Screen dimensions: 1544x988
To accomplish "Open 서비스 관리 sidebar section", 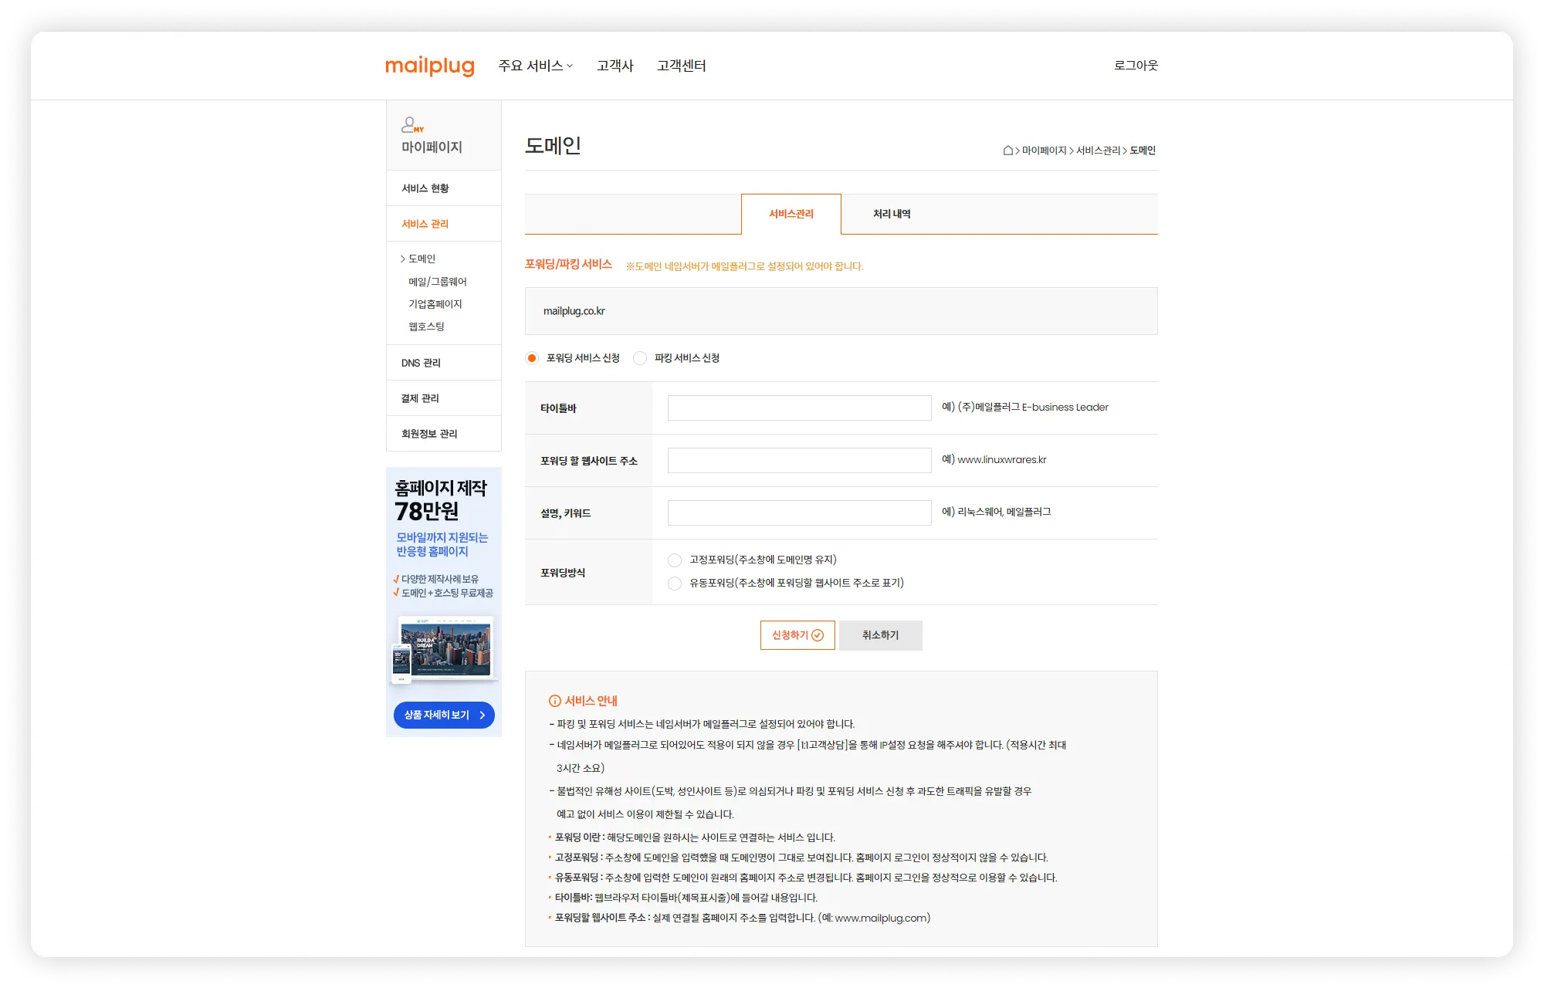I will pos(425,224).
